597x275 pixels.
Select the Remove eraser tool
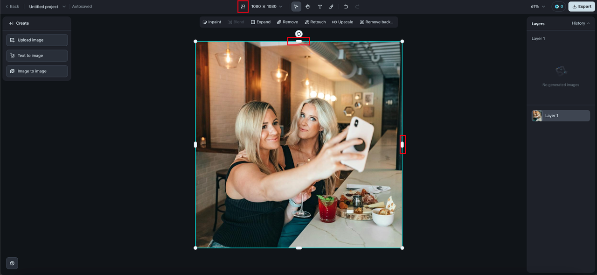(x=287, y=22)
